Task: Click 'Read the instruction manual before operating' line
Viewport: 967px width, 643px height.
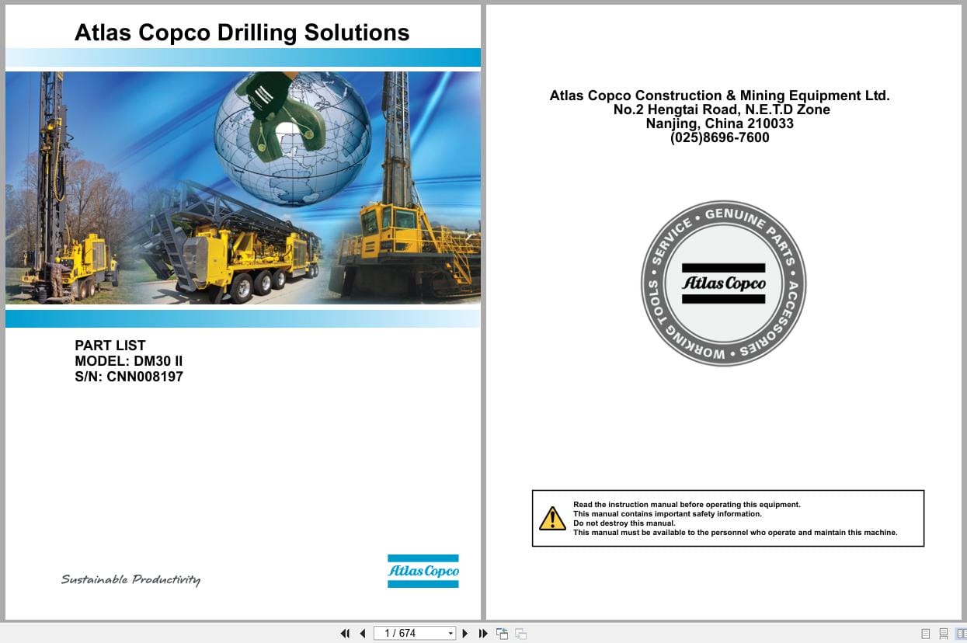Action: pyautogui.click(x=687, y=505)
